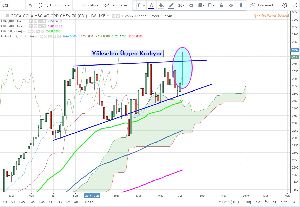Hide the selected drawing with eye icon

click(x=231, y=5)
